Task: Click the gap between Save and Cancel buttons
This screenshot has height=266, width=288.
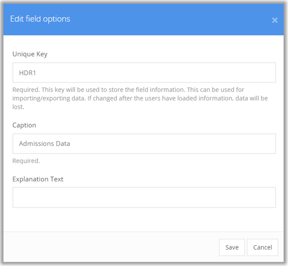Action: pos(246,247)
